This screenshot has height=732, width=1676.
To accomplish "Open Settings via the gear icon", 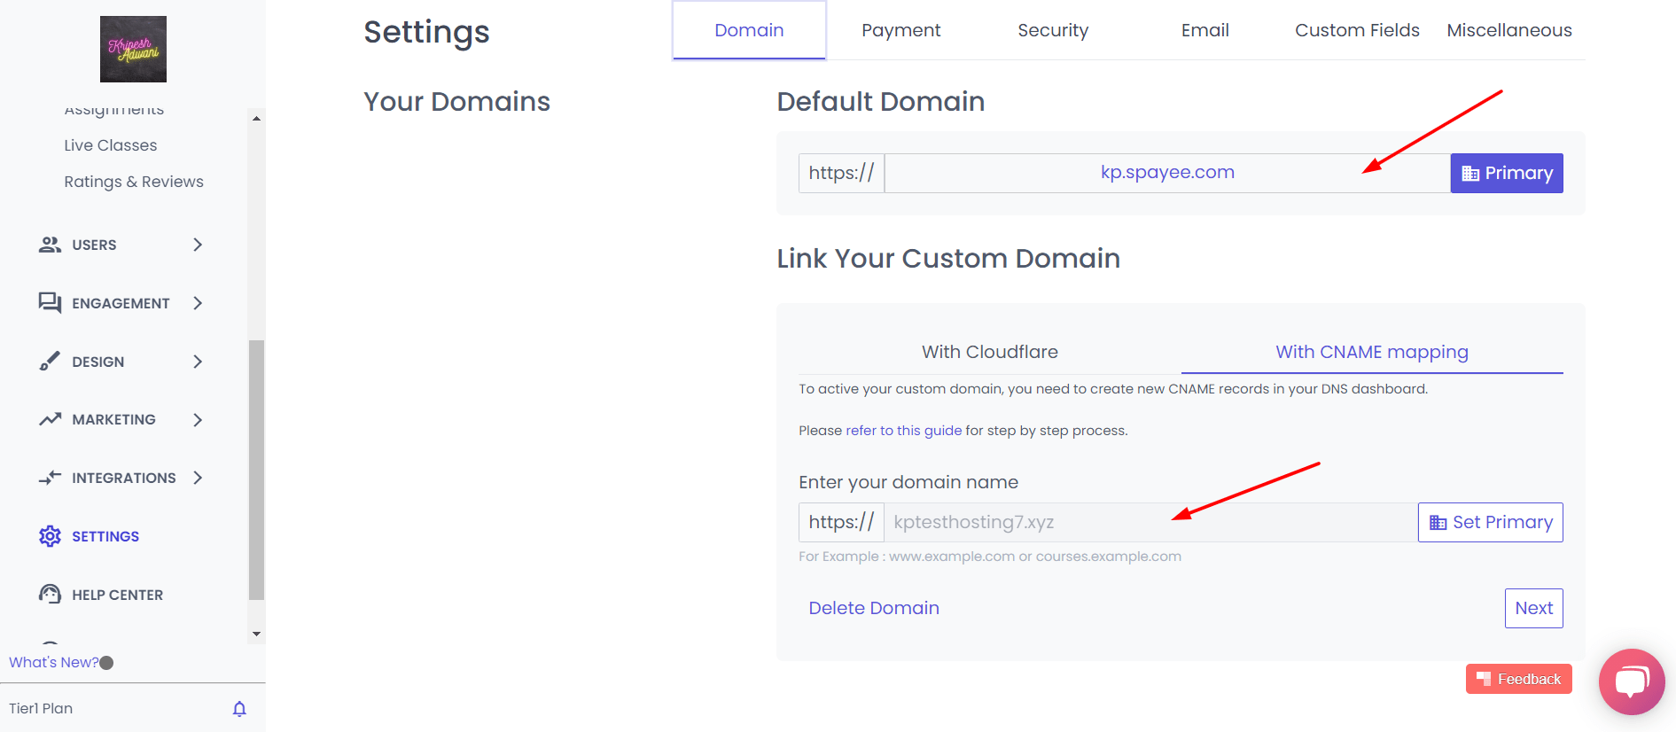I will [x=50, y=536].
